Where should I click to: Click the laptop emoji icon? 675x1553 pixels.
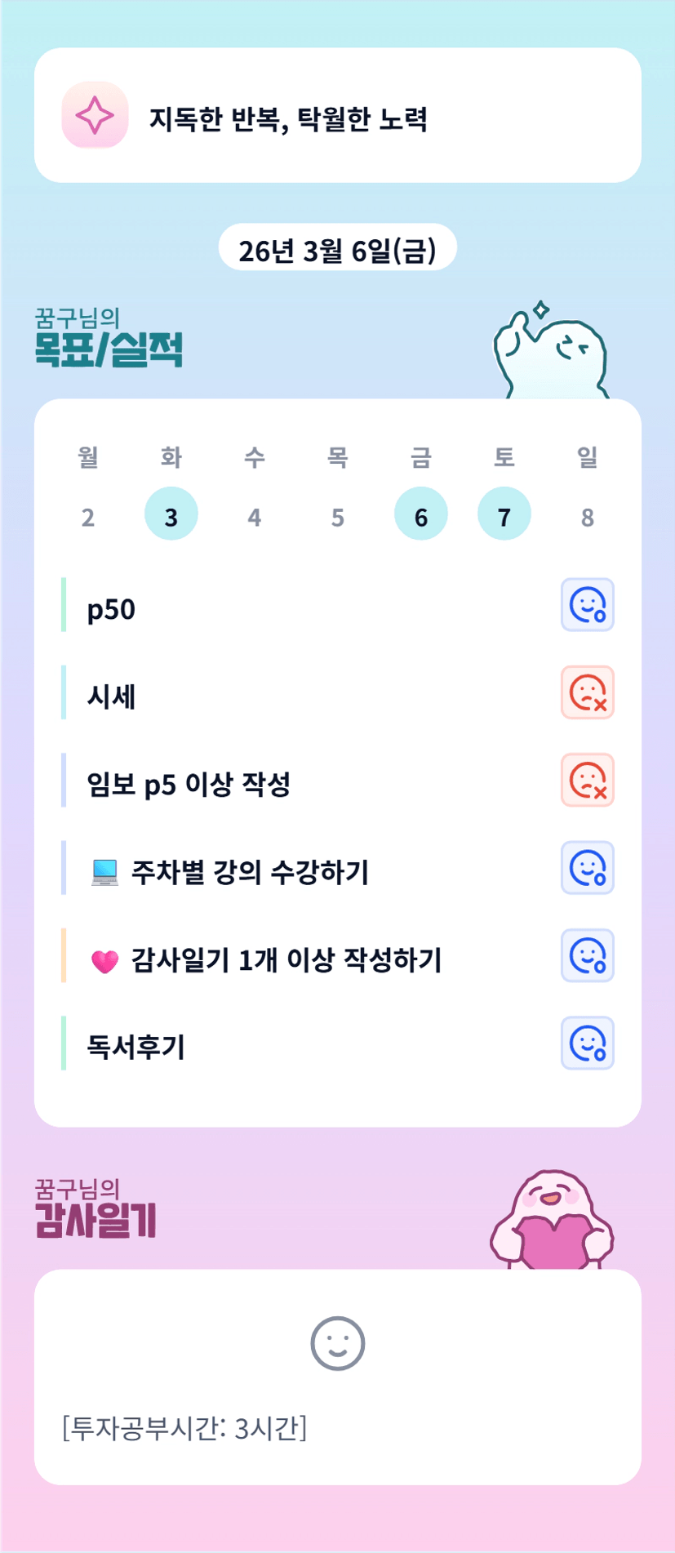coord(104,873)
